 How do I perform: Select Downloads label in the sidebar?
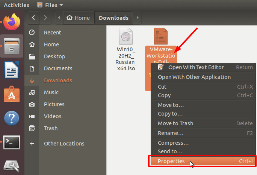[58, 80]
